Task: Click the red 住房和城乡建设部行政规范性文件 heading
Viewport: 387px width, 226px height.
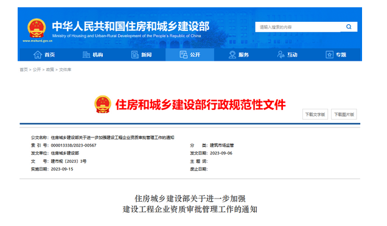Action: [200, 104]
